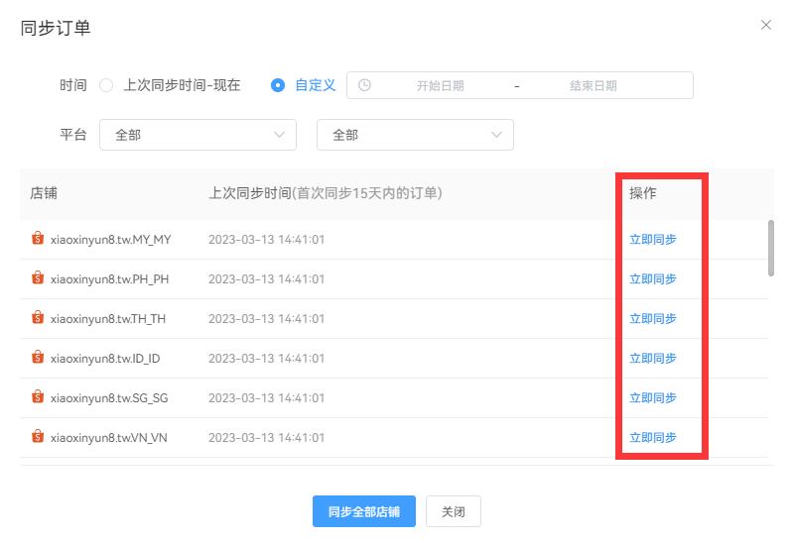
Task: Click store name xiaoxinyun8.tw.VN_VN
Action: (x=108, y=438)
